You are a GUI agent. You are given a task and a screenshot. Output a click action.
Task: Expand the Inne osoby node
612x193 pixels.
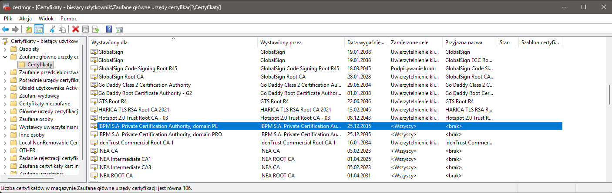pos(5,135)
